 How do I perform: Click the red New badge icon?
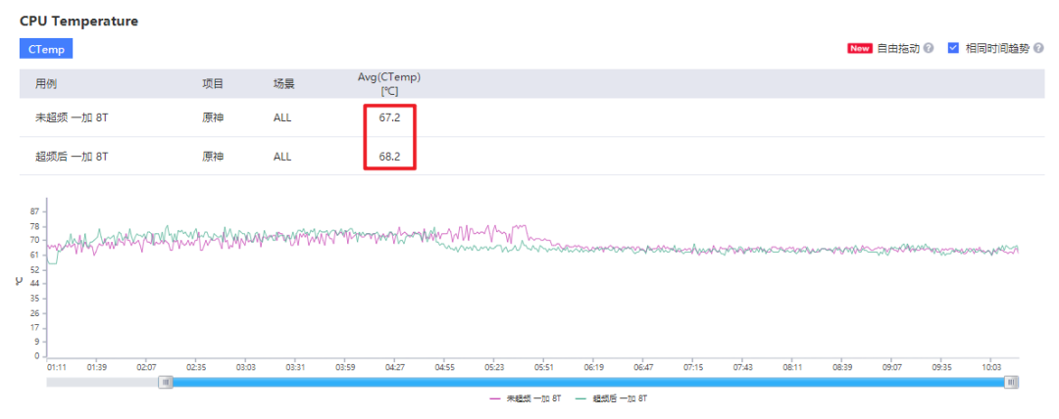pyautogui.click(x=860, y=49)
